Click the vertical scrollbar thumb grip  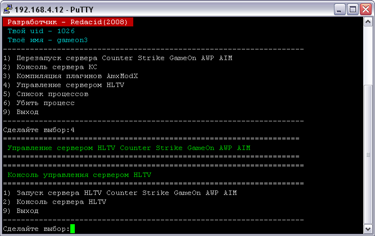click(368, 155)
